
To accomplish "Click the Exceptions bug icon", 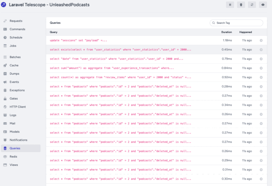I will [x=5, y=90].
